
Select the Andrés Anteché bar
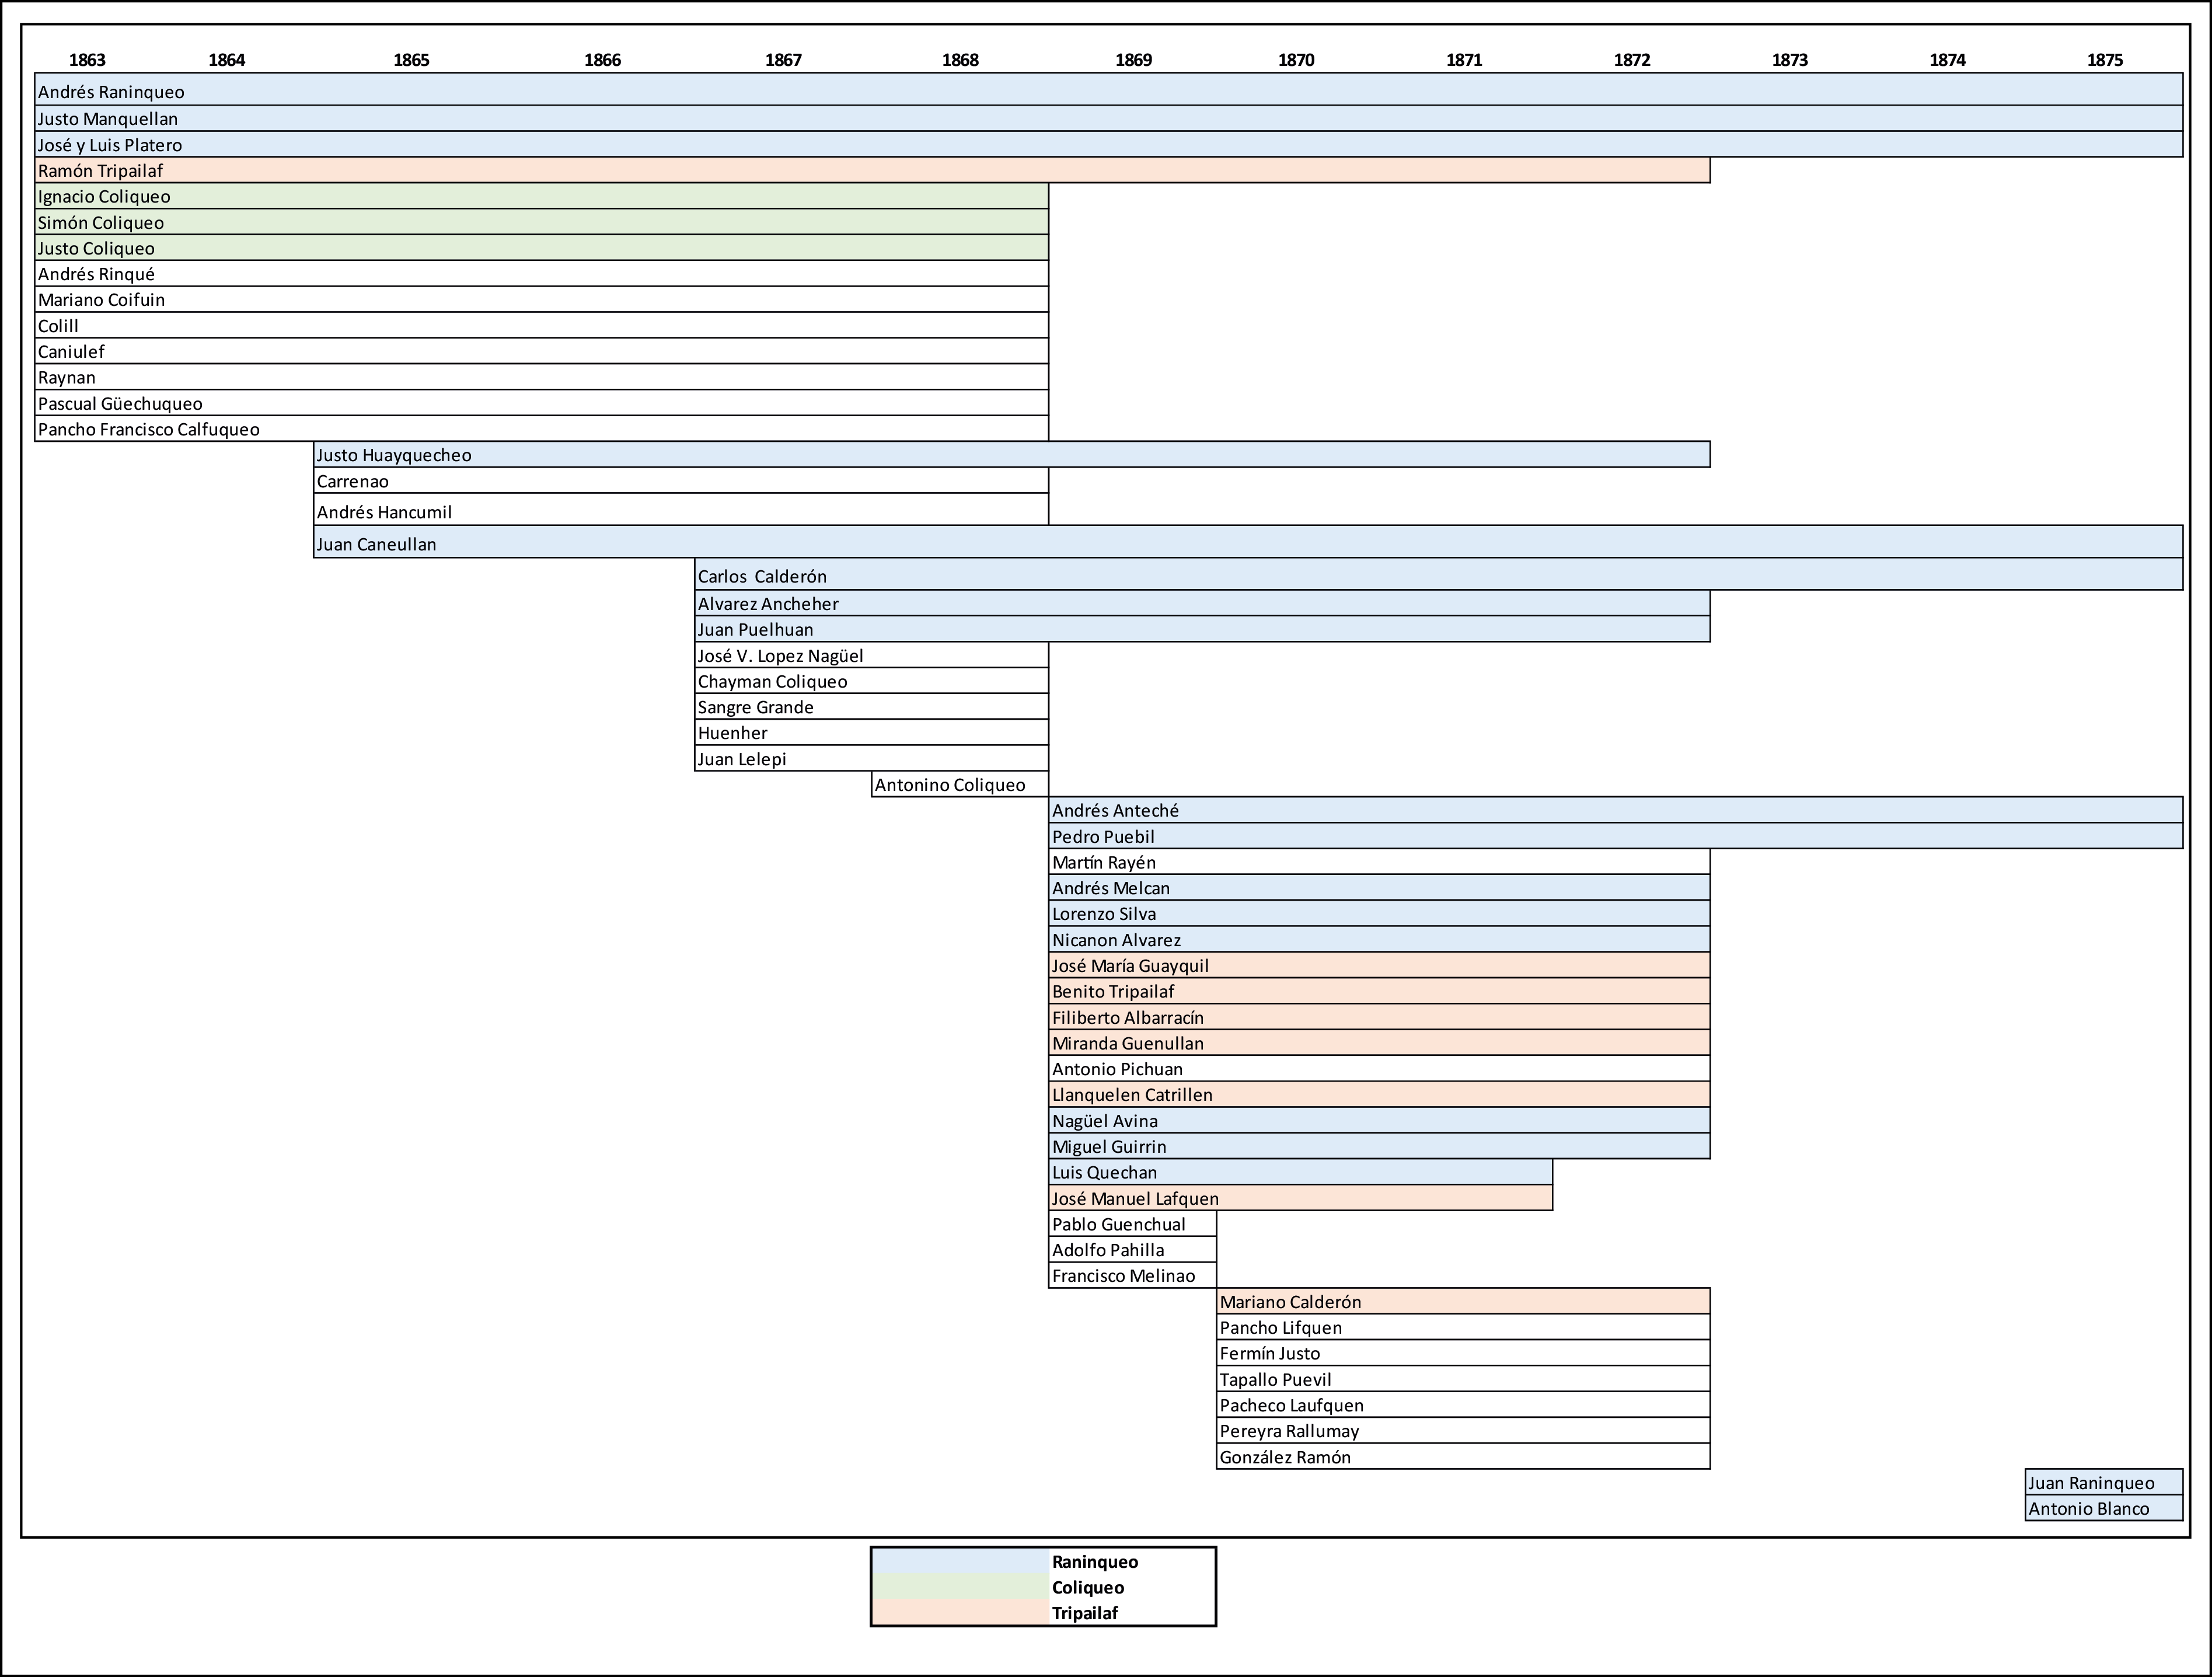point(1615,810)
